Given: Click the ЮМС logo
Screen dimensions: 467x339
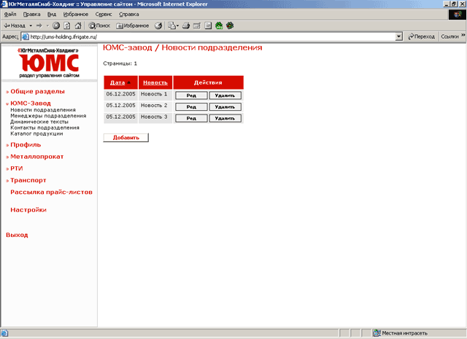Looking at the screenshot, I should click(49, 63).
